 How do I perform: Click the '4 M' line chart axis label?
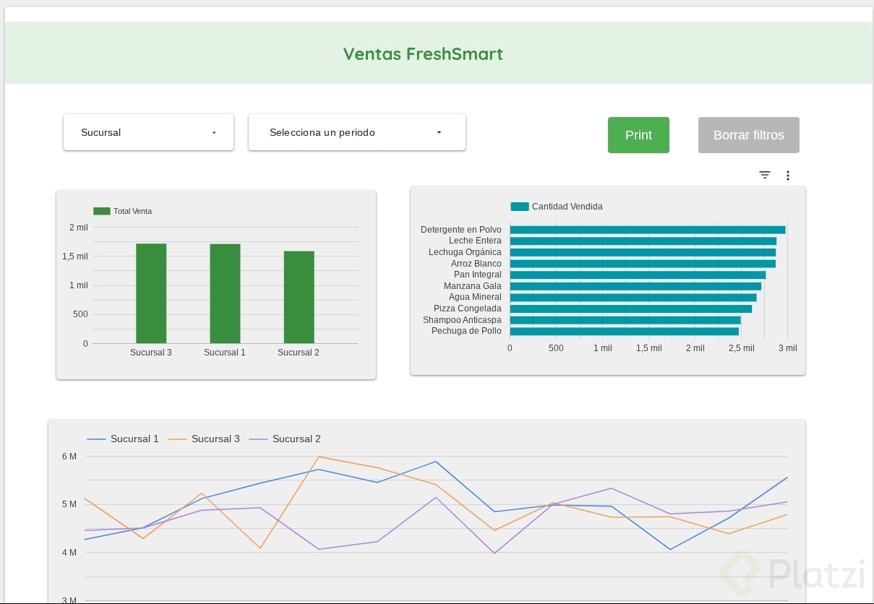(69, 552)
